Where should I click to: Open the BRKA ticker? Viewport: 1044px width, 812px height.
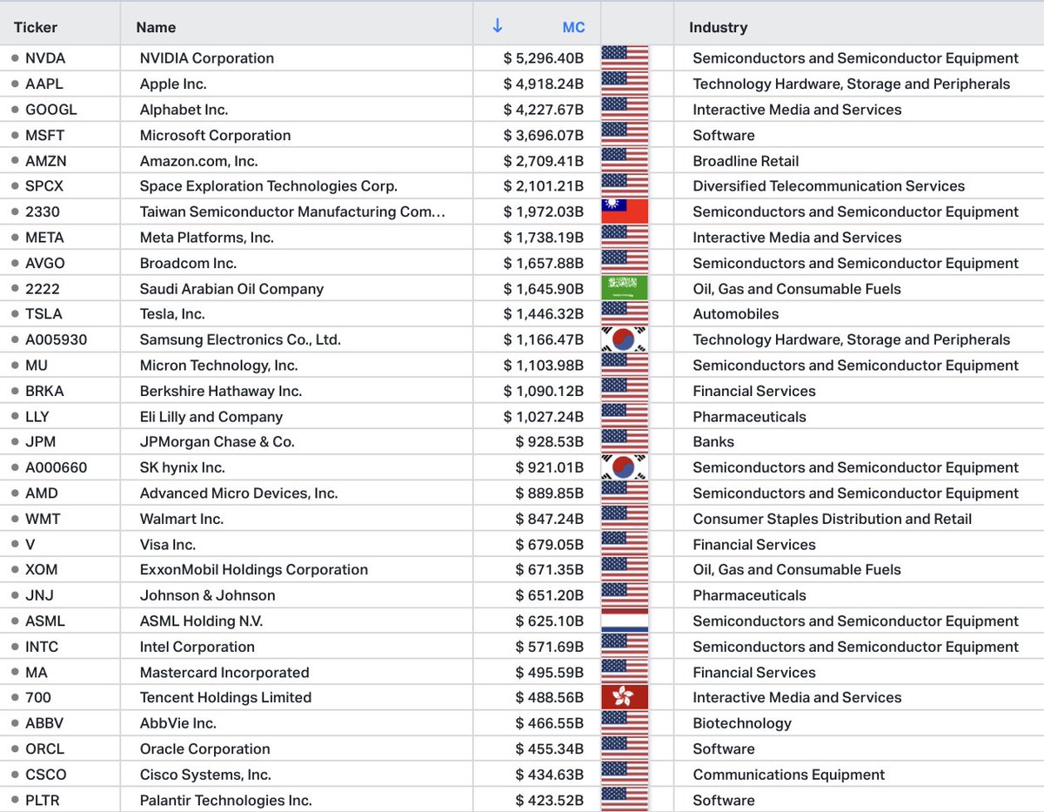coord(44,391)
